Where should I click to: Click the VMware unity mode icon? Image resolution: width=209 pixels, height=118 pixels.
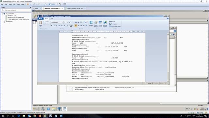(60, 4)
